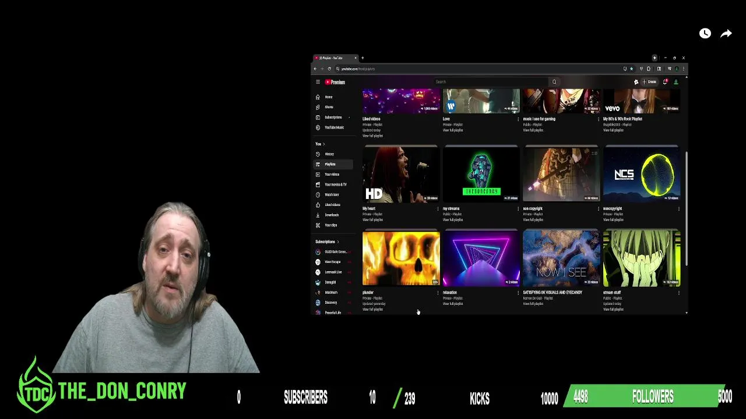This screenshot has width=746, height=419.
Task: Open more options for noncopyright playlist
Action: click(x=679, y=209)
